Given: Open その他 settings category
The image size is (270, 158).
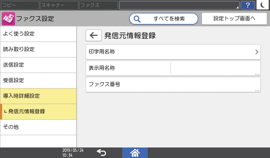Looking at the screenshot, I should pyautogui.click(x=38, y=127).
